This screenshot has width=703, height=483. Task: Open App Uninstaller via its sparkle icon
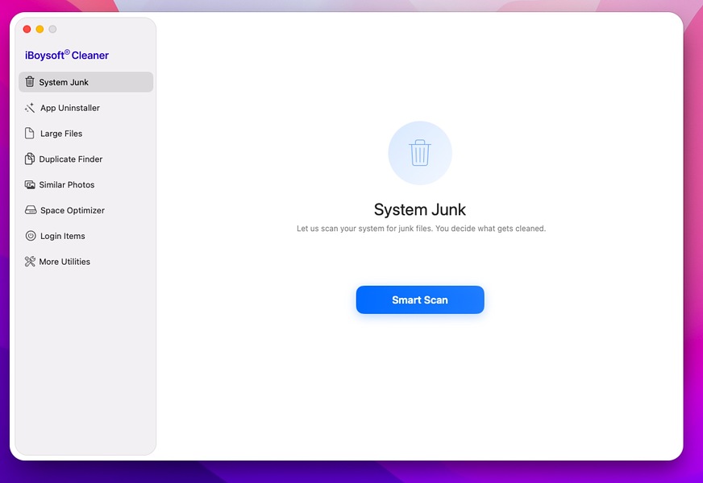tap(30, 108)
